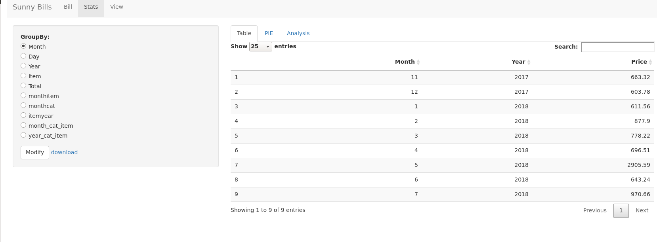Select the monthitem radio option
This screenshot has width=657, height=242.
tap(23, 95)
